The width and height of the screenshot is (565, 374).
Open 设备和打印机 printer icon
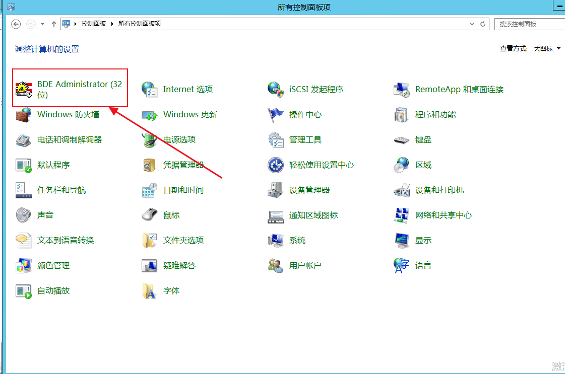pyautogui.click(x=401, y=190)
